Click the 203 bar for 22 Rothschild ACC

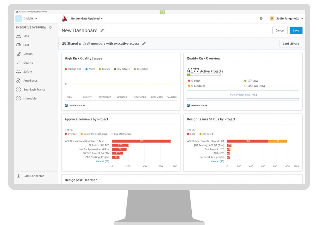120,145
